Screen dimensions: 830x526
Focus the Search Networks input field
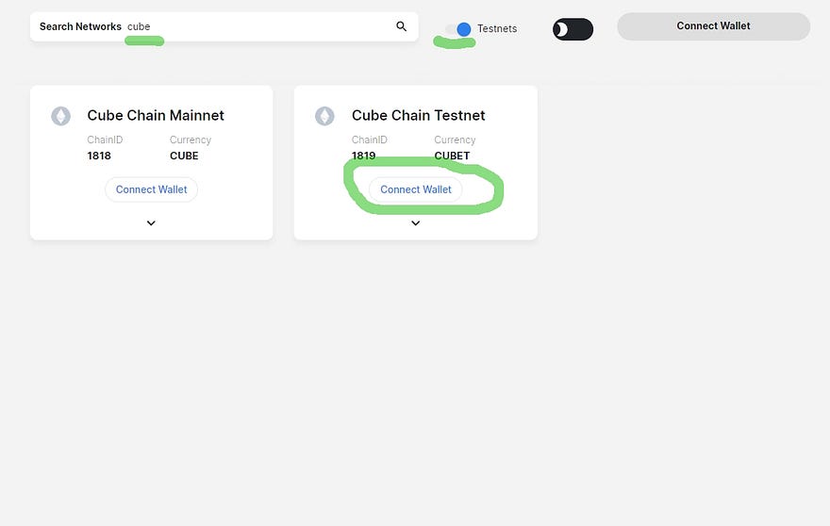(x=257, y=26)
